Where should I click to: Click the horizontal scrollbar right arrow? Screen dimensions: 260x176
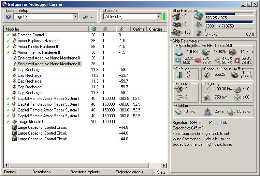click(164, 165)
